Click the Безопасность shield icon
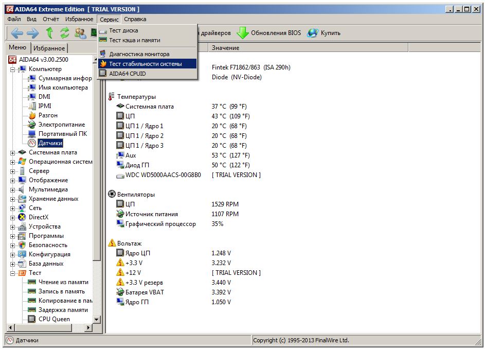 click(x=22, y=245)
